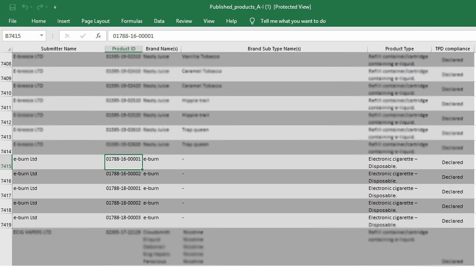The height and width of the screenshot is (267, 476).
Task: Select the Product Type column header
Action: tap(399, 49)
